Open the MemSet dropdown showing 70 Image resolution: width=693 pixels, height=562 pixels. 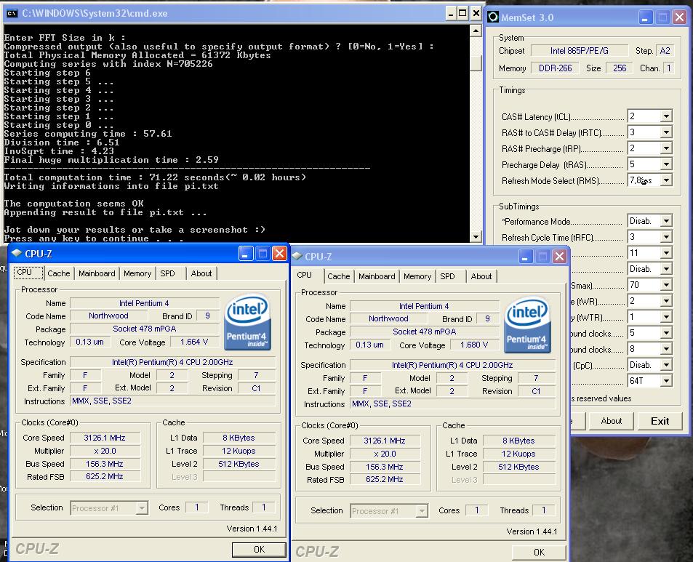click(666, 285)
